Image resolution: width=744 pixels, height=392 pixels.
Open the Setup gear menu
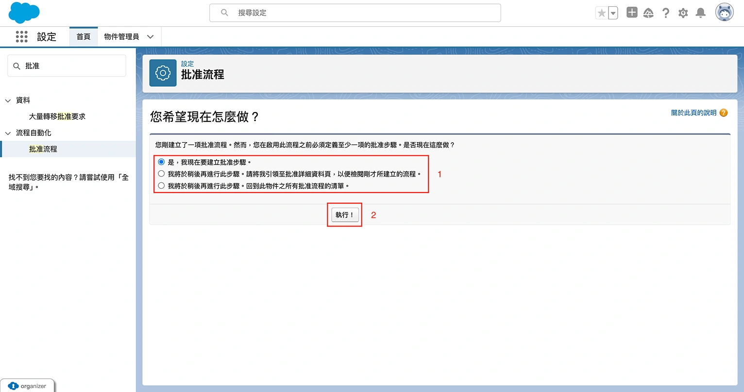[x=683, y=13]
